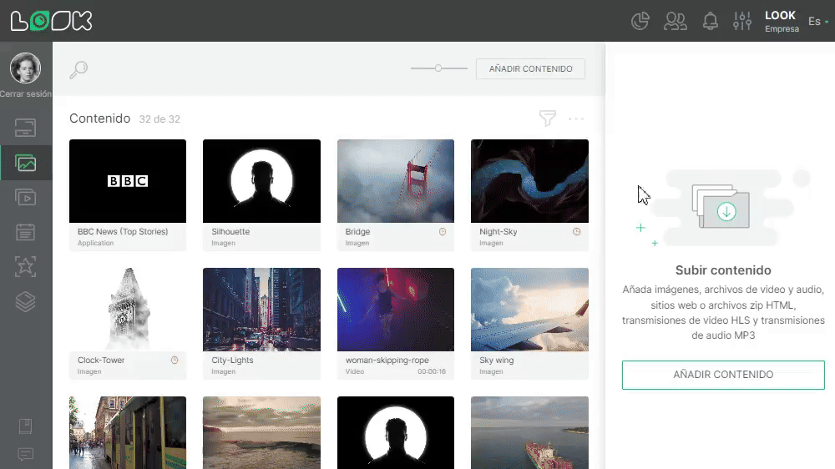The image size is (835, 469).
Task: Click the "32 de 32" counter
Action: [159, 119]
